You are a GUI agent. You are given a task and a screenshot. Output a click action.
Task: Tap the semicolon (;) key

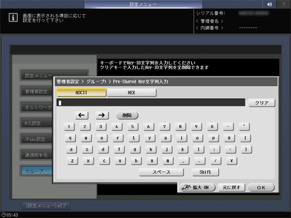coord(214,149)
